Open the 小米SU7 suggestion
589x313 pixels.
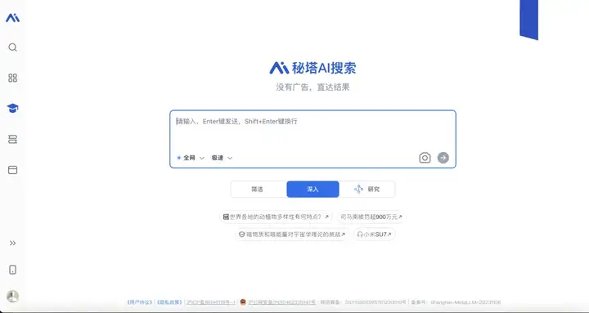(374, 235)
